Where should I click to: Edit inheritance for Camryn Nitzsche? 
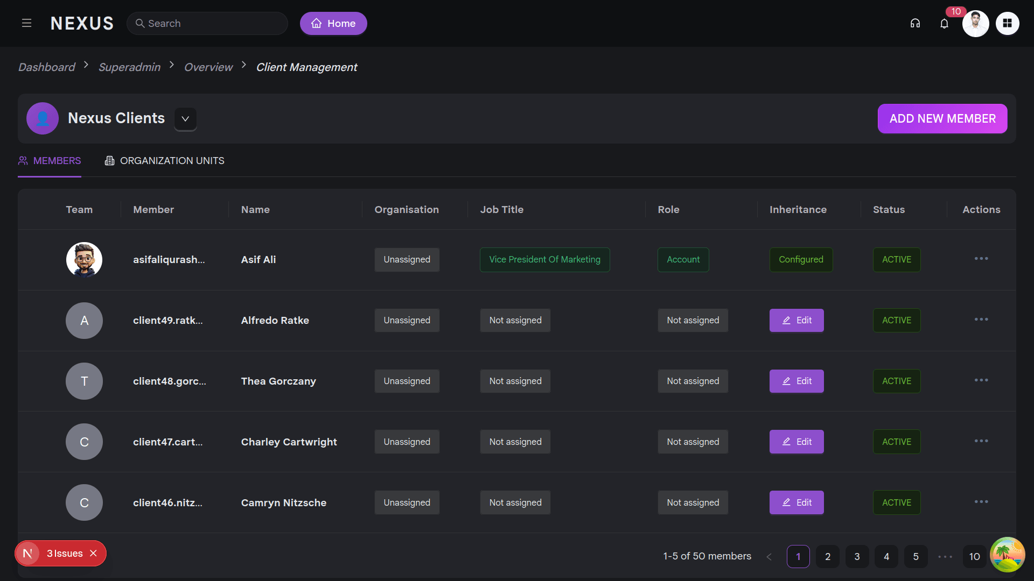[797, 502]
